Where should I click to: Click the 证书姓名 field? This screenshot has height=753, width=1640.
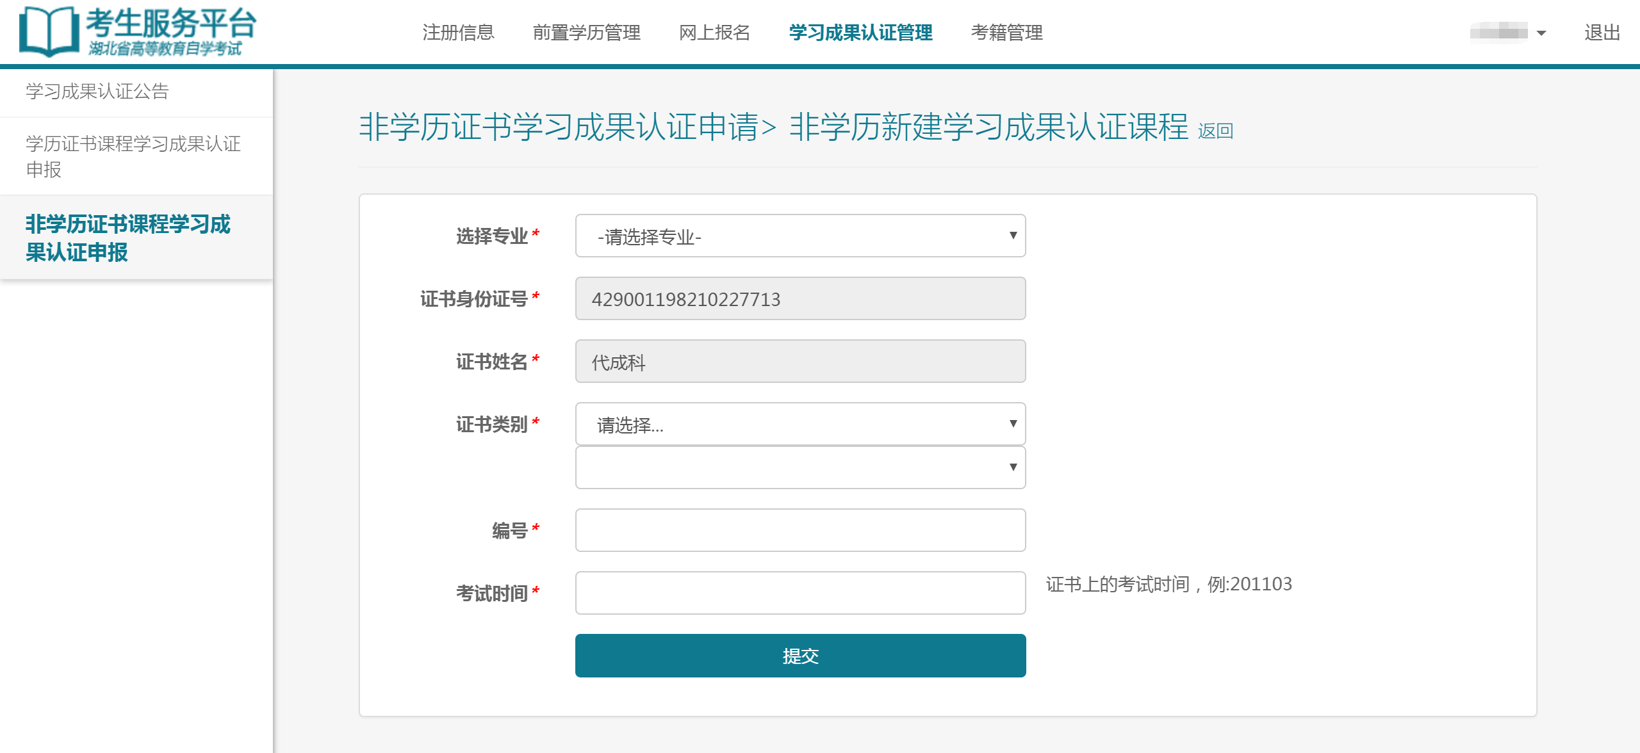[x=799, y=362]
